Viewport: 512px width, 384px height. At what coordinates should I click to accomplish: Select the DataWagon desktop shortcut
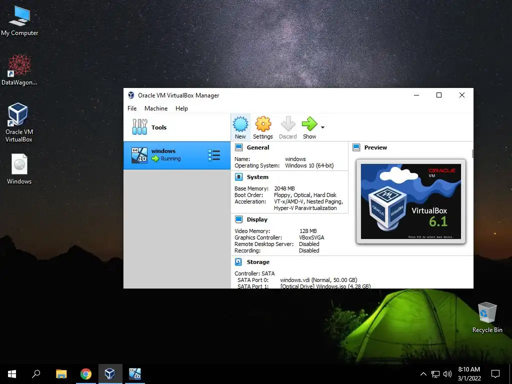click(19, 70)
